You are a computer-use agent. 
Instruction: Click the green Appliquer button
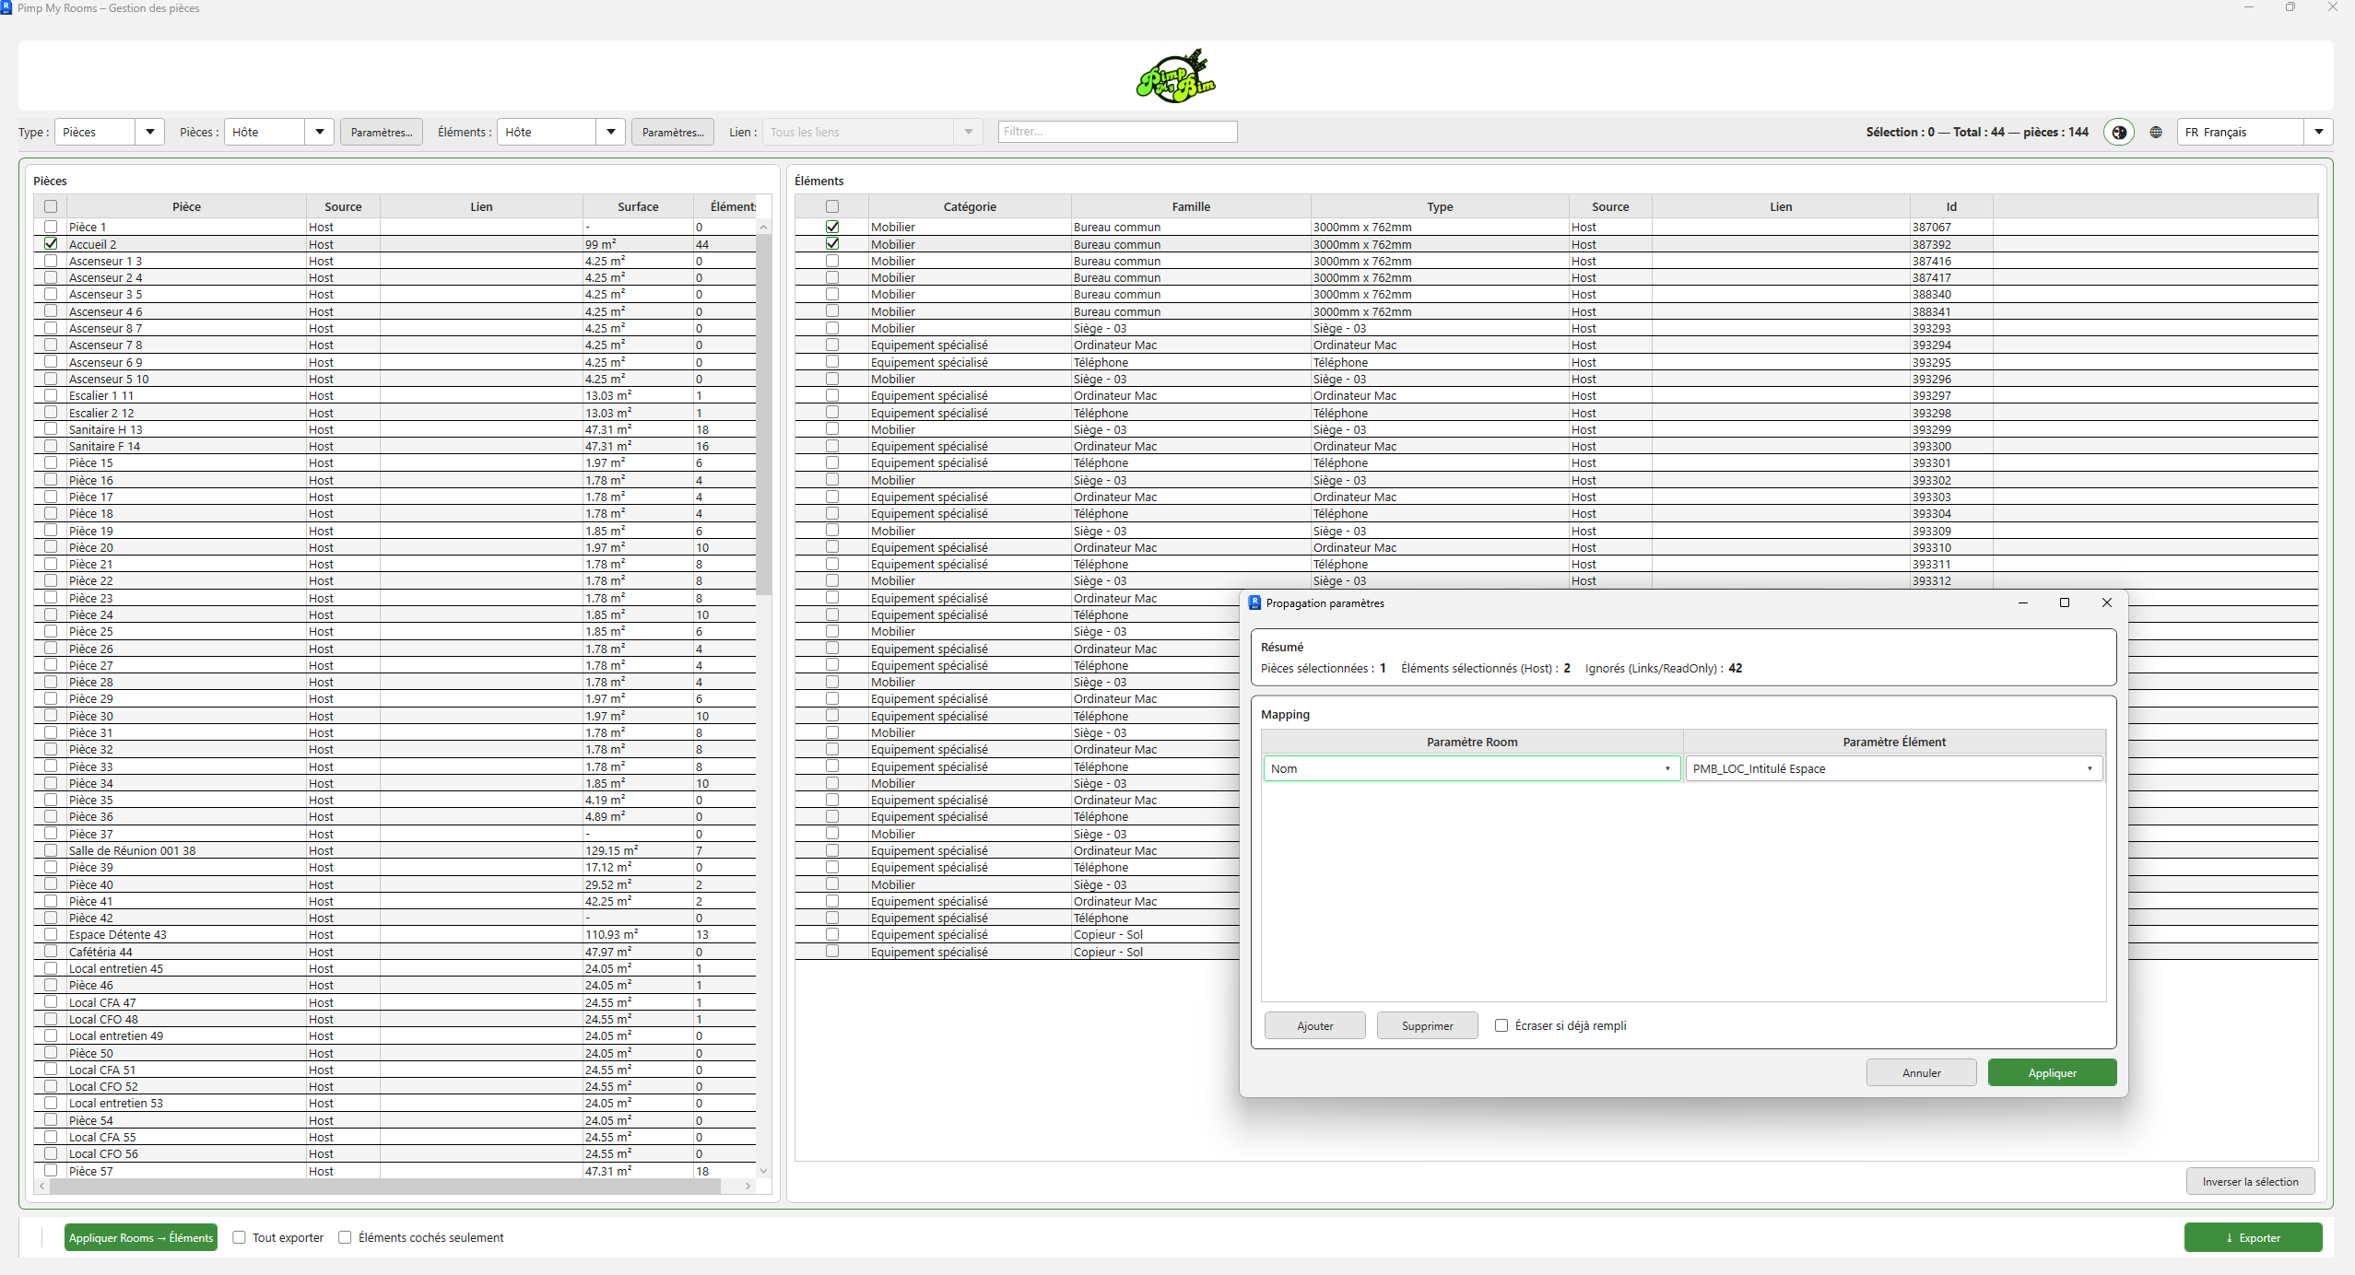2052,1072
